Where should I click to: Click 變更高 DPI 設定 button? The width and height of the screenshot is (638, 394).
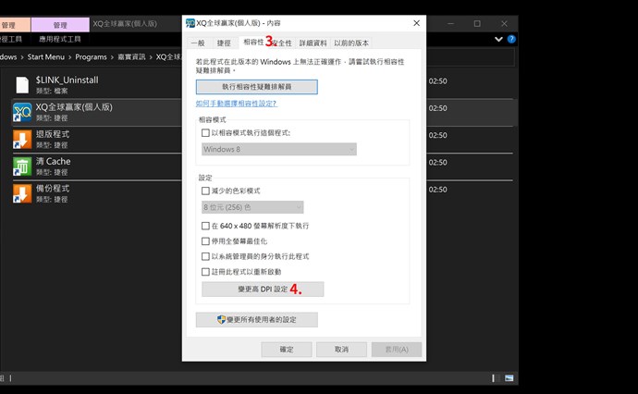tap(263, 289)
